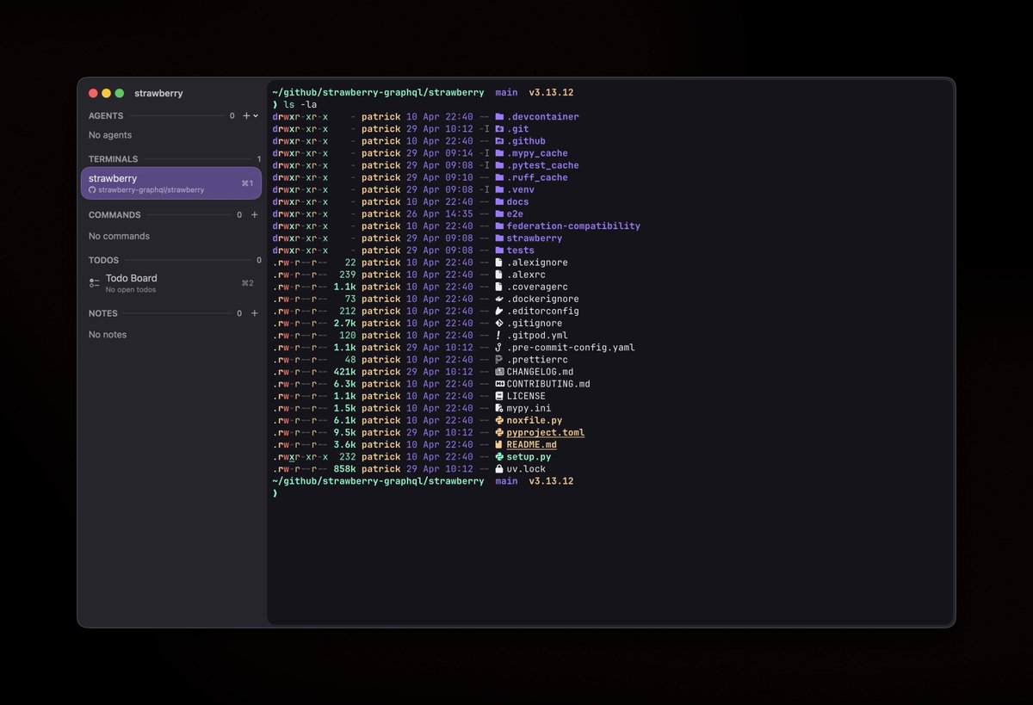1033x705 pixels.
Task: Open the Todo Board
Action: 171,282
